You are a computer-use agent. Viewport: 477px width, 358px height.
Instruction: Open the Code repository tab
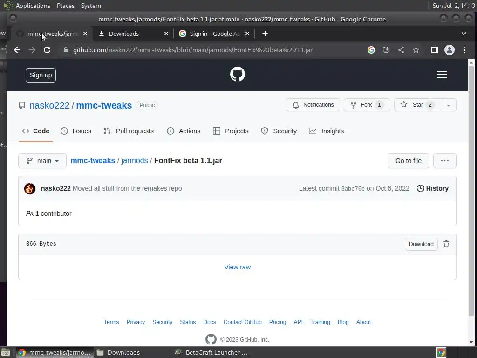35,131
